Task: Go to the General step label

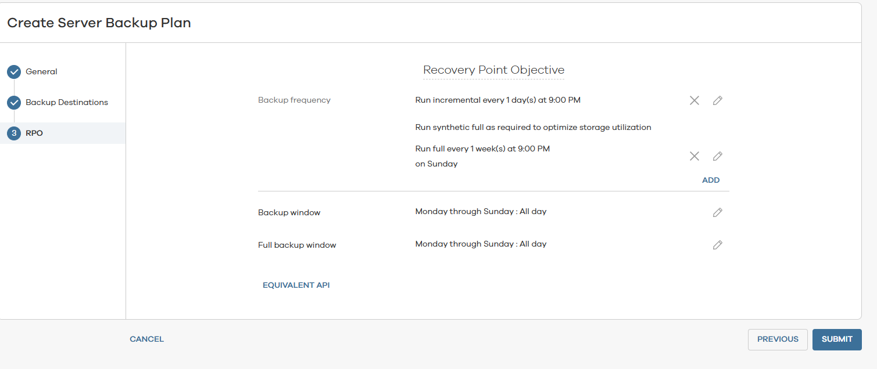Action: [x=41, y=72]
